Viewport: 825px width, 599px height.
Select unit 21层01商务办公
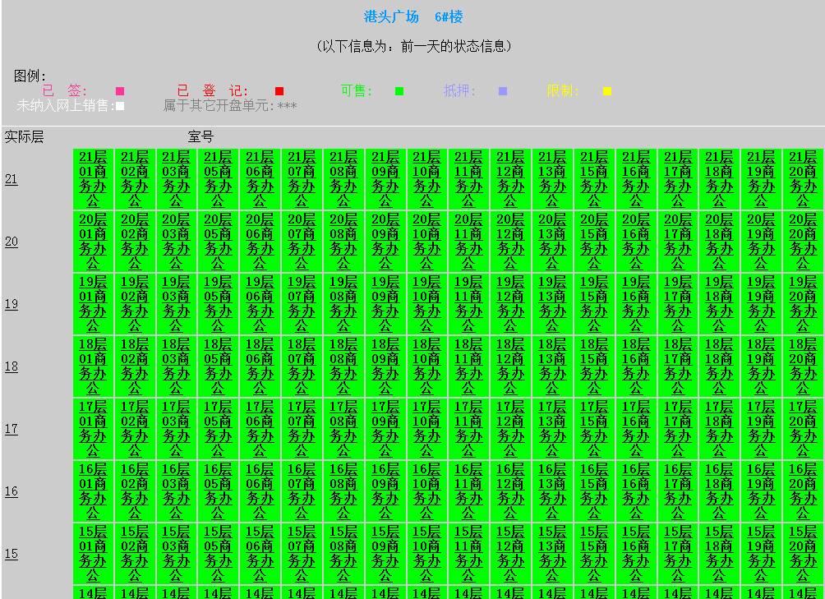pyautogui.click(x=92, y=179)
